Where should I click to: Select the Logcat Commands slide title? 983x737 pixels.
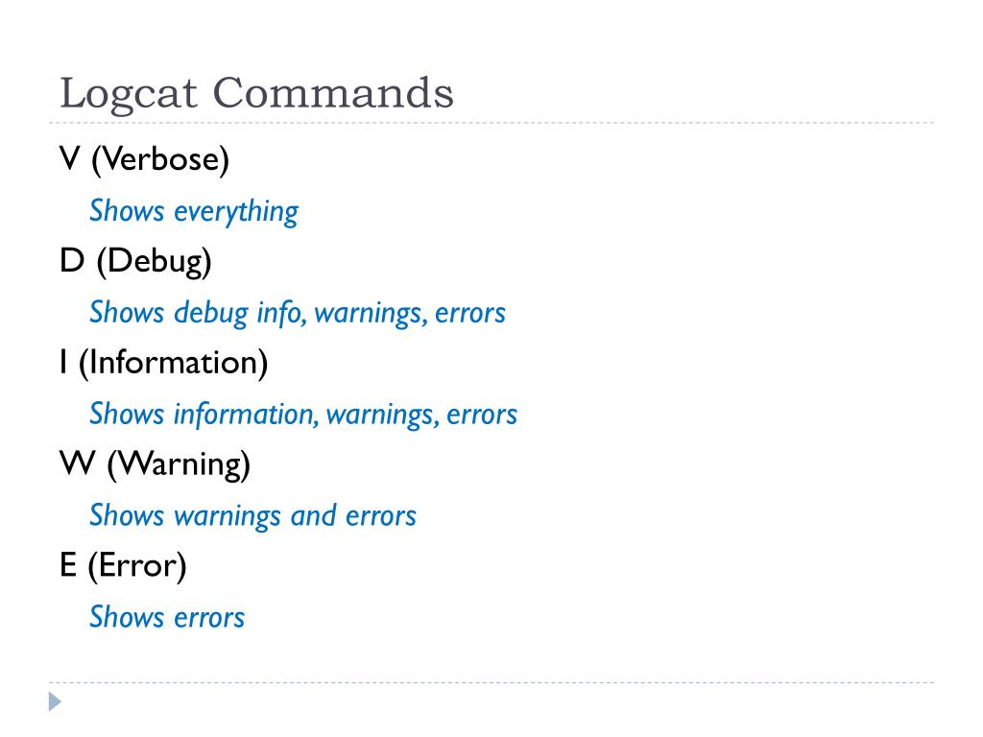pos(256,94)
